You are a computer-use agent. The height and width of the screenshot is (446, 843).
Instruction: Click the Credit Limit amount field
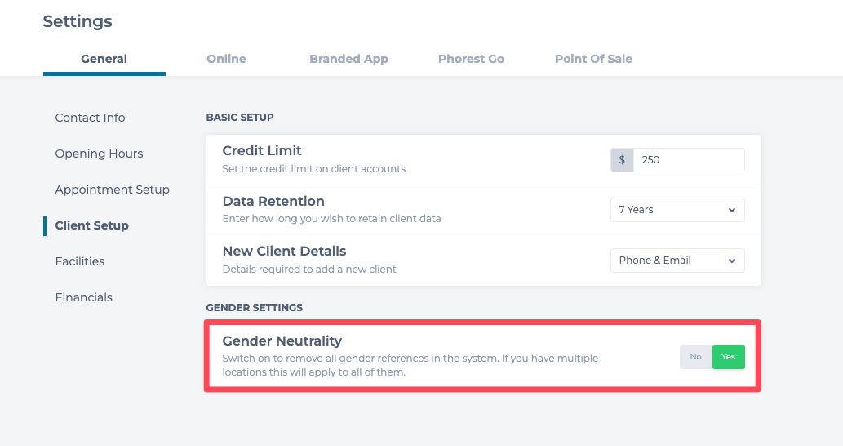point(689,160)
